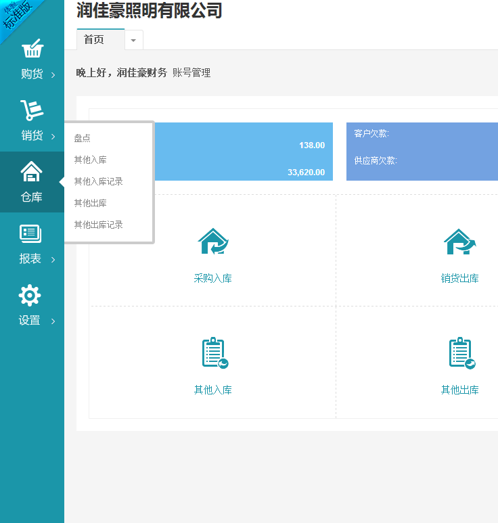Image resolution: width=498 pixels, height=523 pixels.
Task: Choose 盘点 from the warehouse menu
Action: (82, 138)
